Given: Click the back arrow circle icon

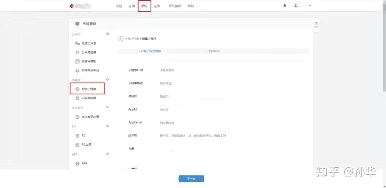Looking at the screenshot, I should (121, 39).
